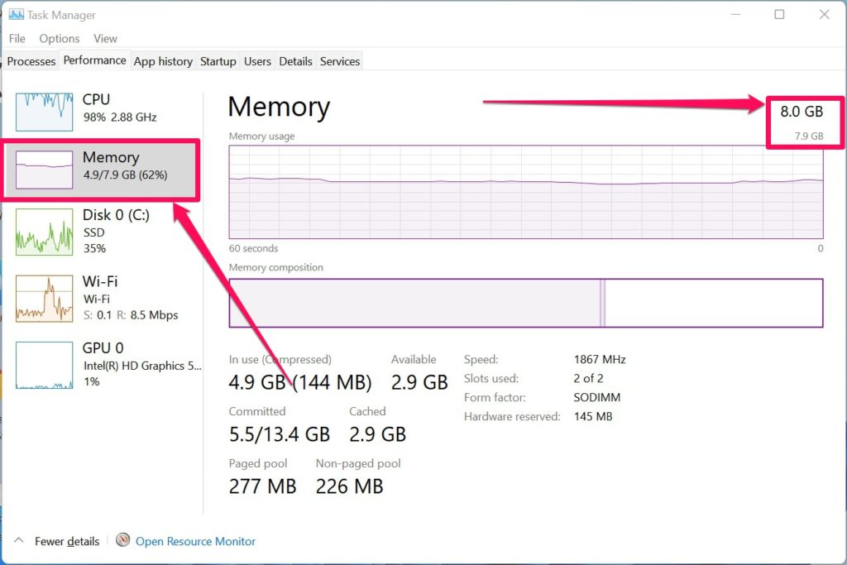Image resolution: width=847 pixels, height=565 pixels.
Task: Open the GPU 0 usage graph
Action: tap(45, 365)
